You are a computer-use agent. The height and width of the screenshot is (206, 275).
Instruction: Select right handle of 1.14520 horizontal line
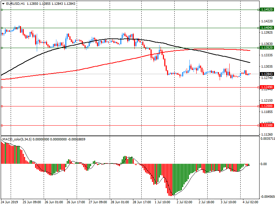tap(258, 10)
